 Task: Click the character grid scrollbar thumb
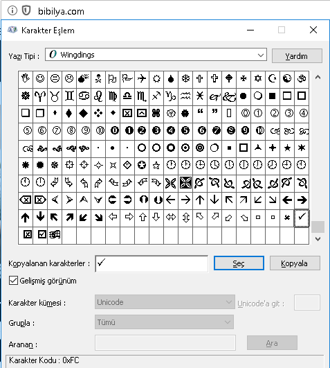[318, 227]
